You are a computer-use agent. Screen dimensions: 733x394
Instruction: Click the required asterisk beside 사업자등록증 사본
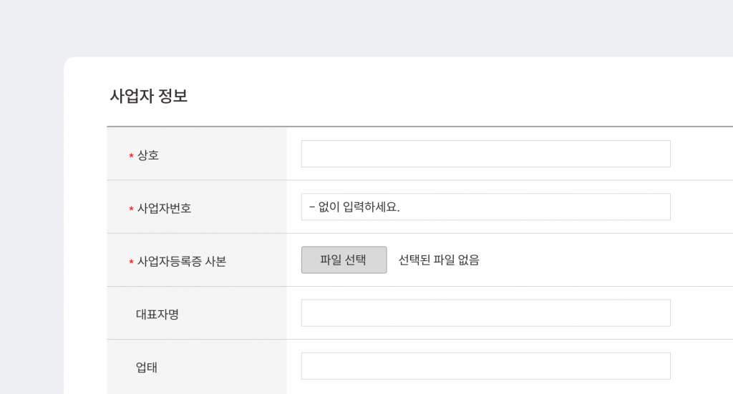(131, 262)
